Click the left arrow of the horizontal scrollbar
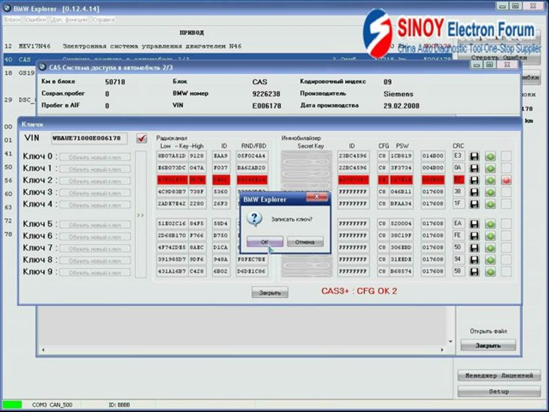The width and height of the screenshot is (549, 412). coord(43,350)
